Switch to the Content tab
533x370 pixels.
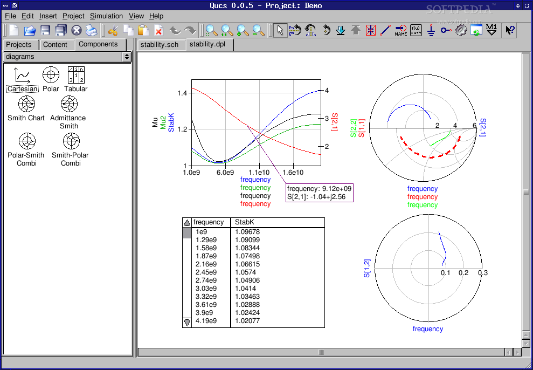57,45
